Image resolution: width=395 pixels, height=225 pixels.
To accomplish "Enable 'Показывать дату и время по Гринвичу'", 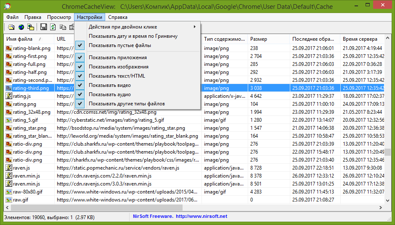I will coord(133,36).
